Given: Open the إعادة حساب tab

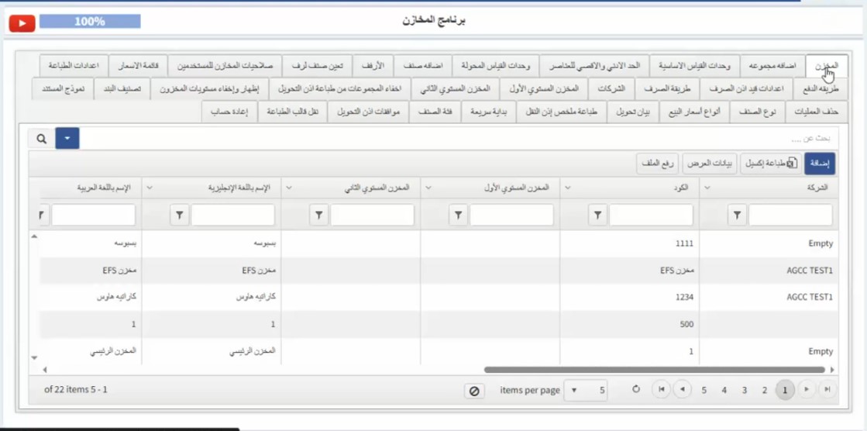Looking at the screenshot, I should click(229, 112).
